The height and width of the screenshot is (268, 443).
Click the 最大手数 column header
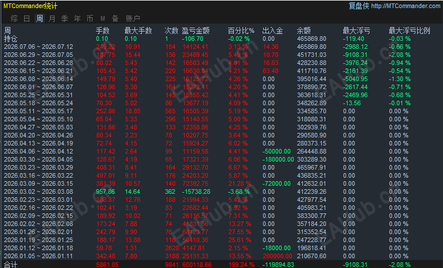[138, 30]
